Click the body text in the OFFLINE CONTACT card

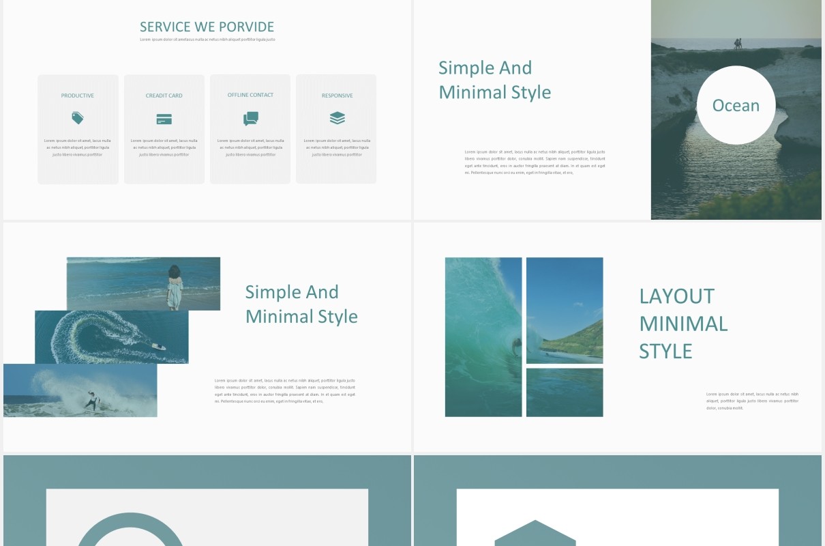(250, 147)
